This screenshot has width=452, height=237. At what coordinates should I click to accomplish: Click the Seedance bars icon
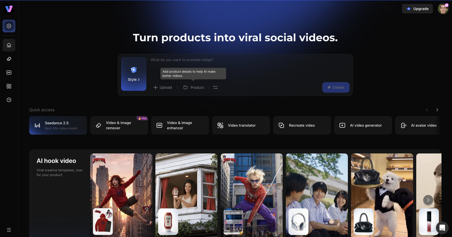click(x=37, y=125)
